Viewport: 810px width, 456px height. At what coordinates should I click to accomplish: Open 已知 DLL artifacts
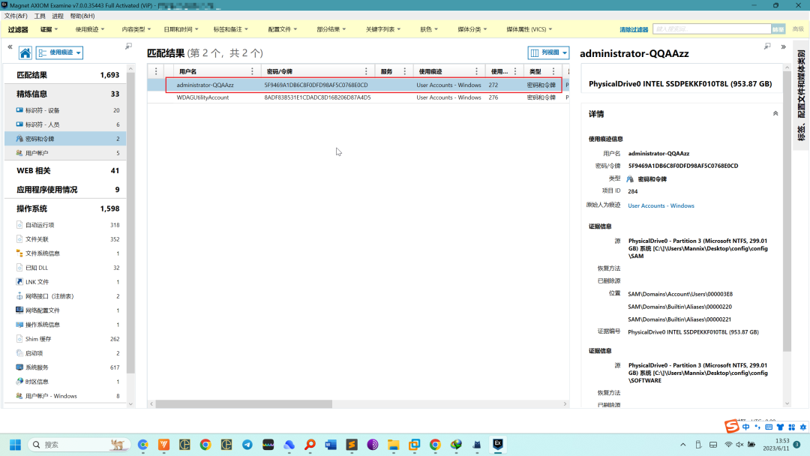pos(65,268)
